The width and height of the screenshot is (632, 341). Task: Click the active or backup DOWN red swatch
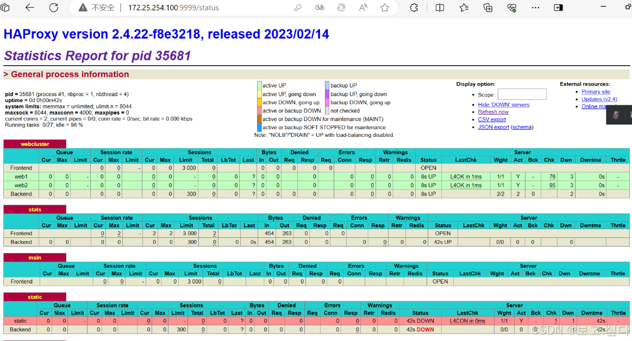tap(259, 111)
